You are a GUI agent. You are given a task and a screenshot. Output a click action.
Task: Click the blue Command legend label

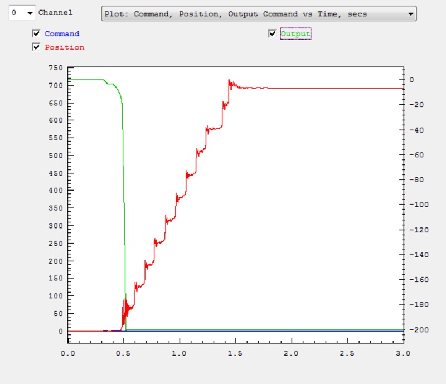pyautogui.click(x=62, y=34)
